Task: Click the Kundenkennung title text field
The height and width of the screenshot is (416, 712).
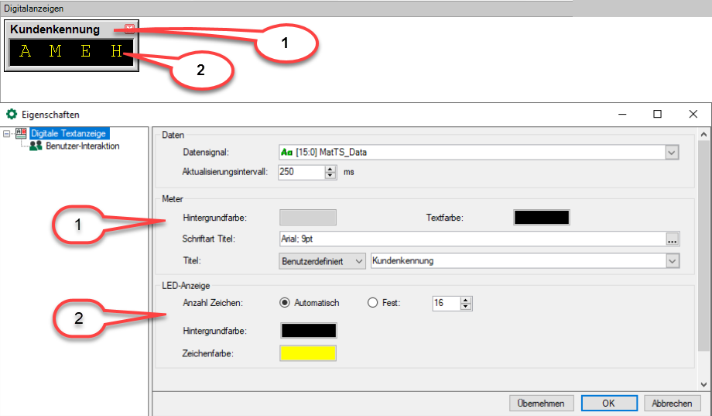Action: click(518, 261)
